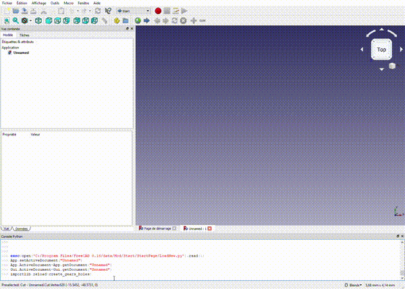Screen dimensions: 405x289
Task: Set the isometric view with the axonometric cube icon
Action: [x=38, y=21]
